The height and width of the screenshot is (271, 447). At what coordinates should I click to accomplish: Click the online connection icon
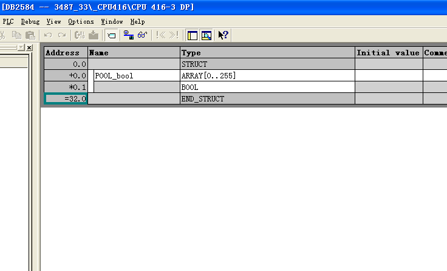(x=128, y=35)
